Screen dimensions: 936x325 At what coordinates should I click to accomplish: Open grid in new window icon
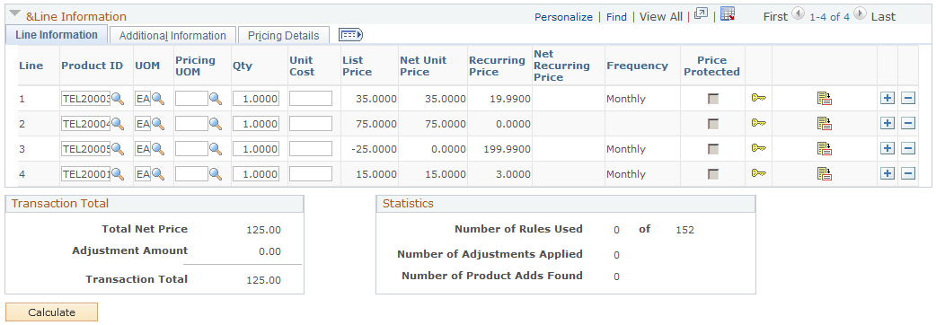coord(701,13)
